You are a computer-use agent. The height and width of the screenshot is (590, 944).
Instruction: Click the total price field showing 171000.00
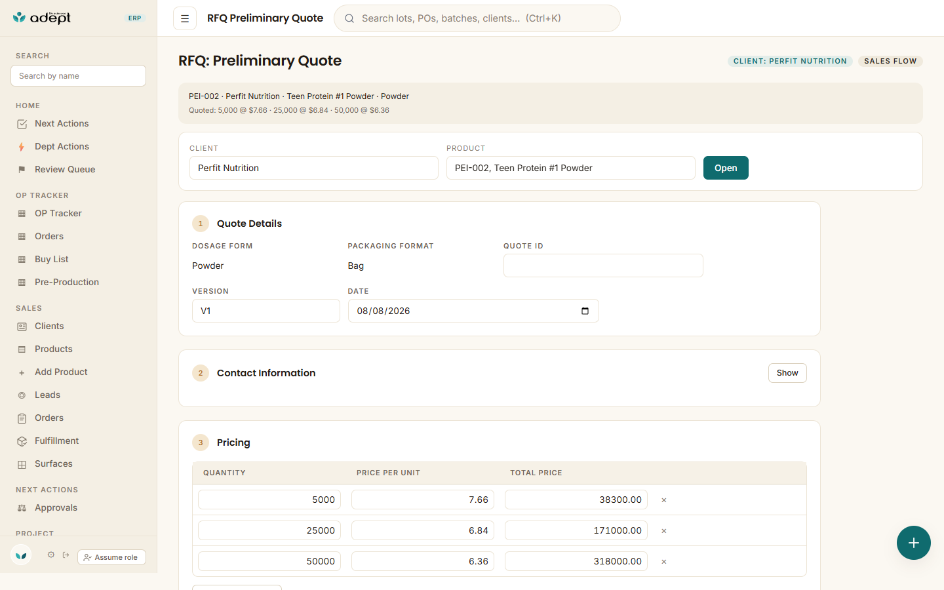tap(576, 530)
